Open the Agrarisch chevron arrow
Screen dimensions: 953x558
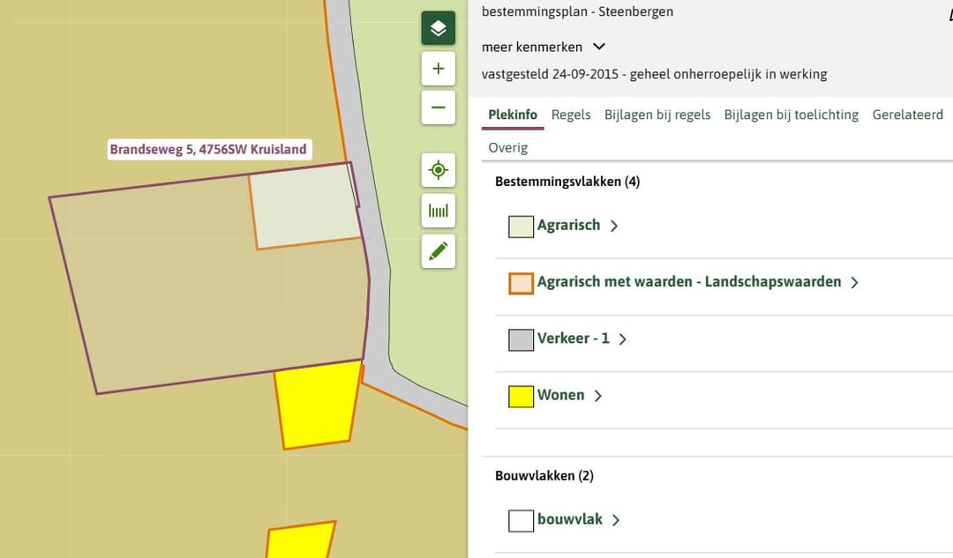point(614,226)
